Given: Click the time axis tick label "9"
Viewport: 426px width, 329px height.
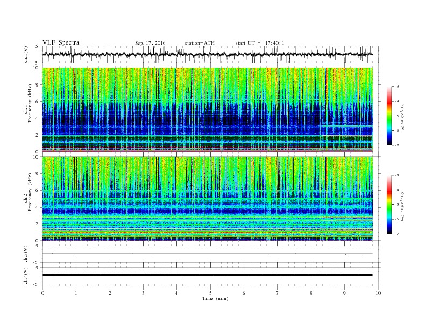Looking at the screenshot, I should [344, 293].
